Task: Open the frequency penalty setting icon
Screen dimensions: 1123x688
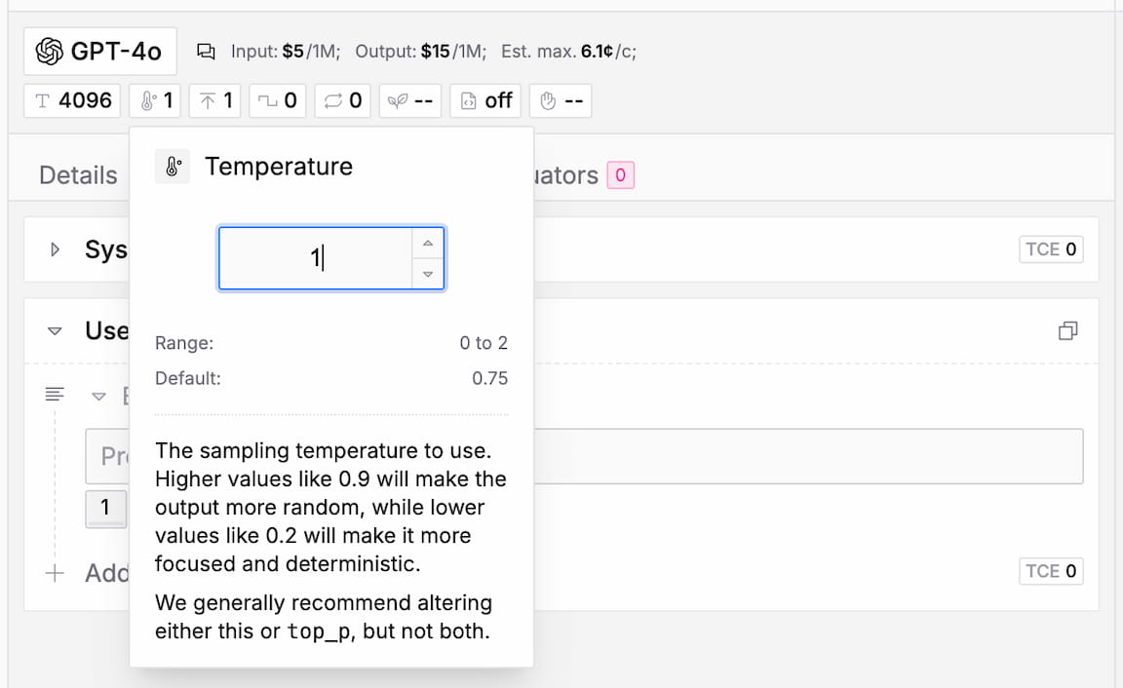Action: point(278,100)
